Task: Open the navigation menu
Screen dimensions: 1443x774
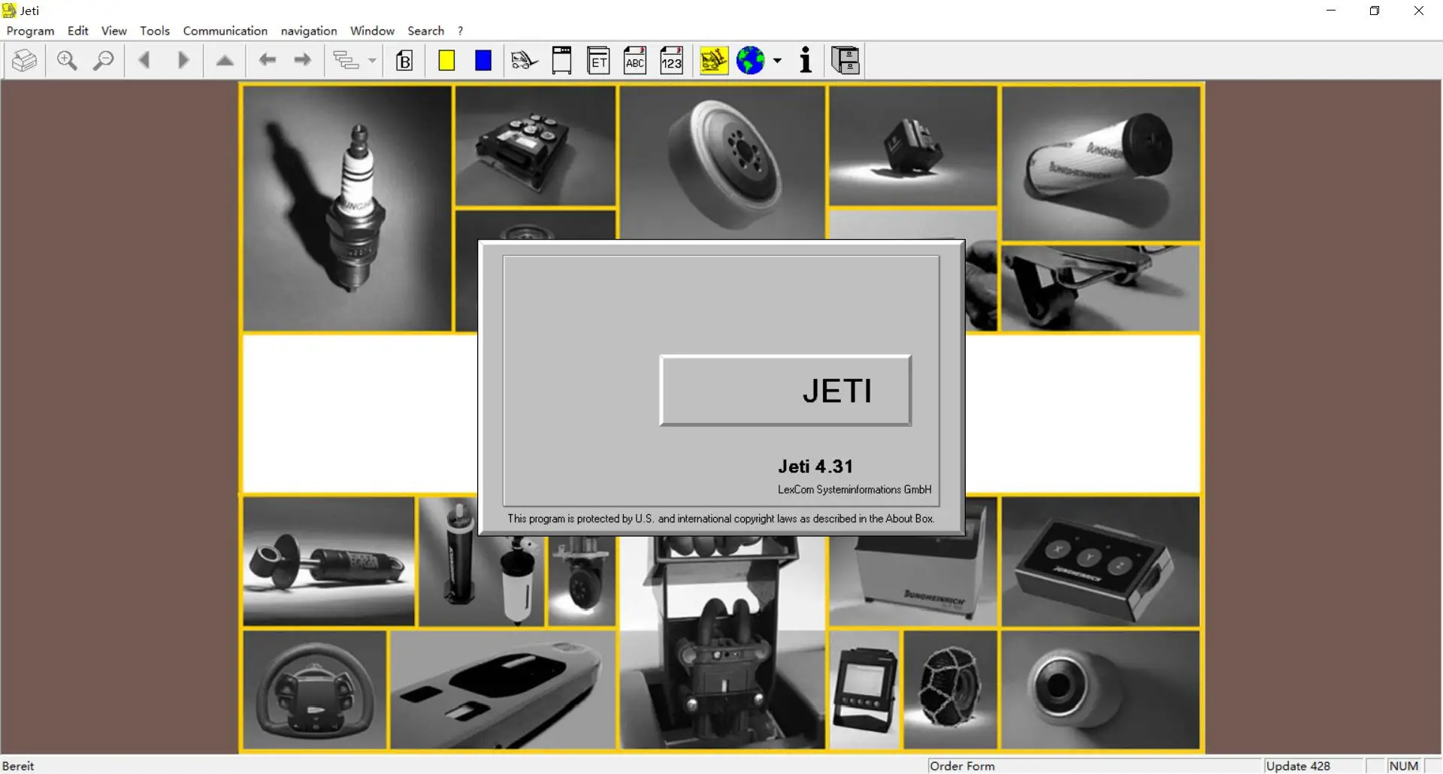Action: click(309, 31)
